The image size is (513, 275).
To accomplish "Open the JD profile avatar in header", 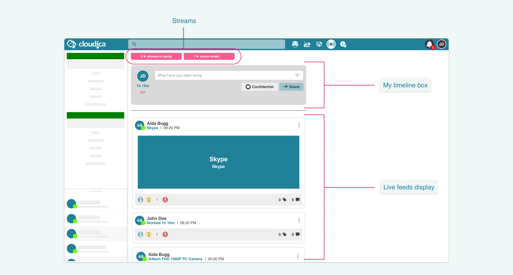I will [x=441, y=44].
